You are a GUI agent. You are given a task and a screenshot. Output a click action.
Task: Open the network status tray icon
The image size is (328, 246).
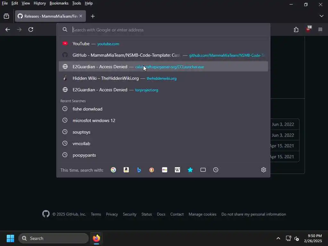click(289, 238)
